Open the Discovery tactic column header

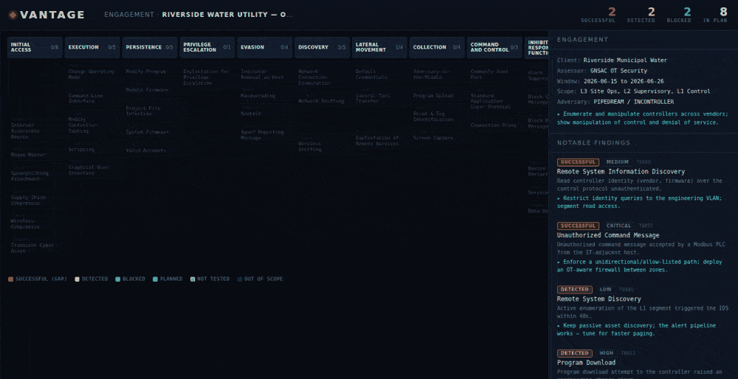point(322,47)
